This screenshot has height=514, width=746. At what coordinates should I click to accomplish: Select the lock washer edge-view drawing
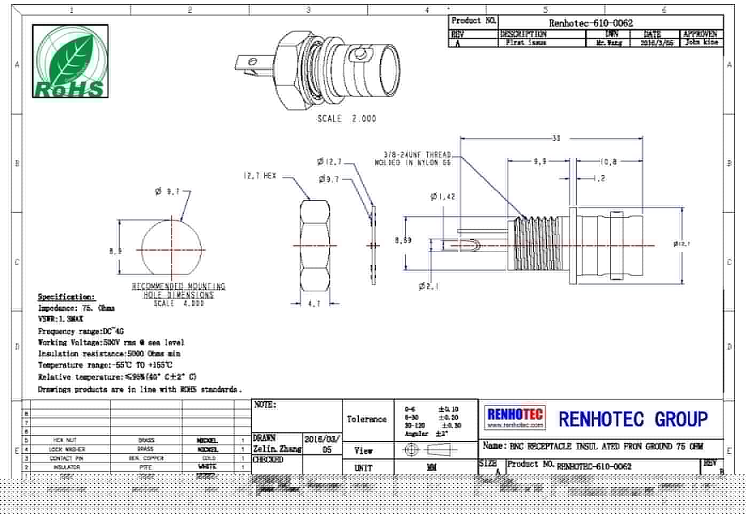[x=373, y=245]
